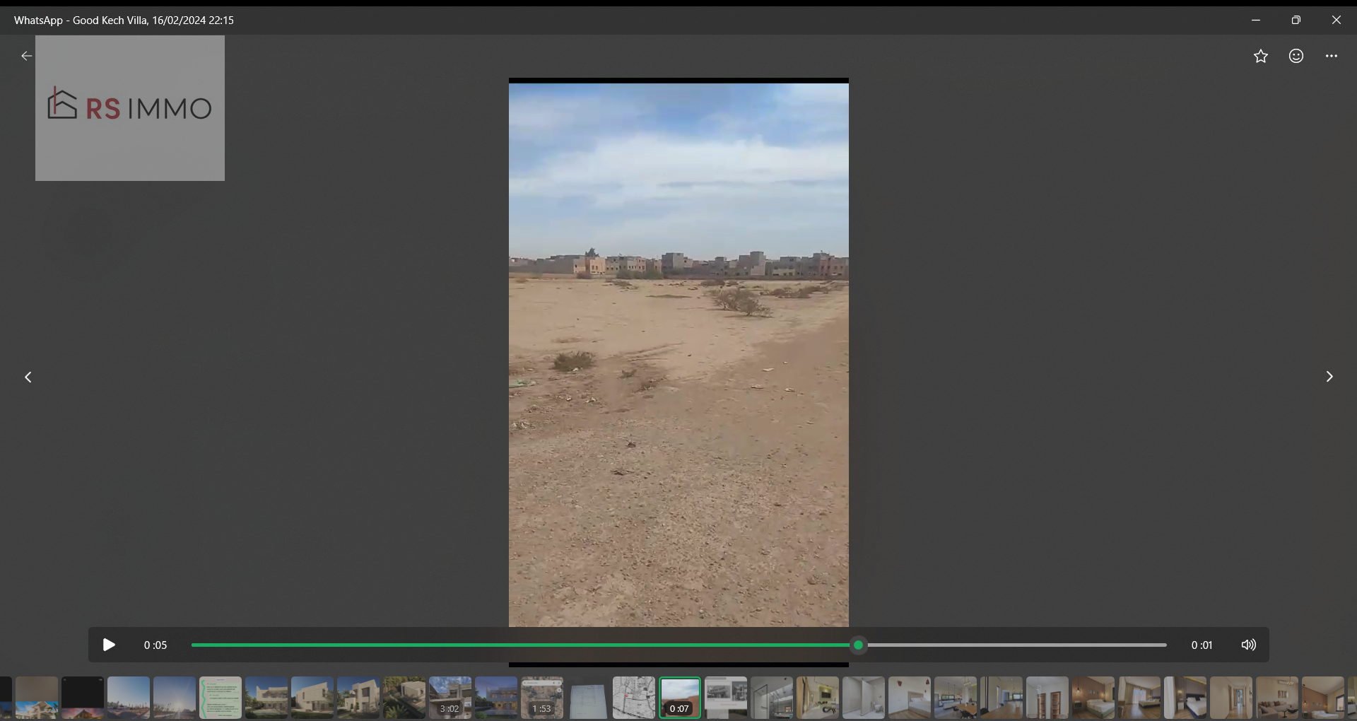Mute the video sound
The image size is (1357, 721).
pyautogui.click(x=1249, y=645)
